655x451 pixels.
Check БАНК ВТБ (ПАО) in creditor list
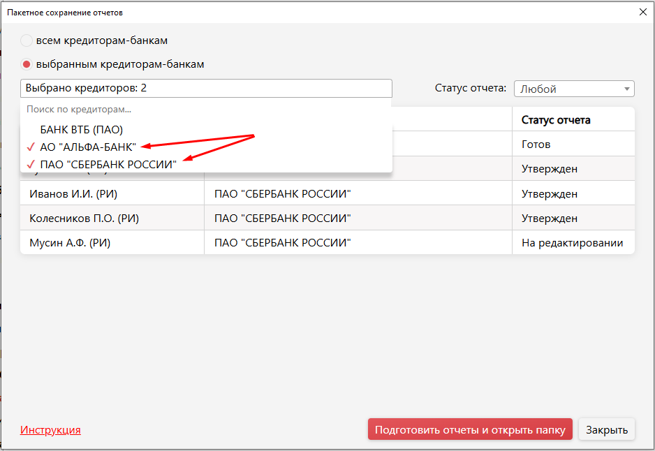click(x=81, y=129)
